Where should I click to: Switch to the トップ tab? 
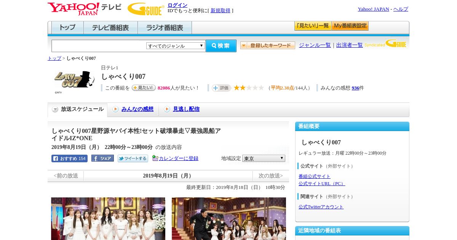[x=67, y=28]
